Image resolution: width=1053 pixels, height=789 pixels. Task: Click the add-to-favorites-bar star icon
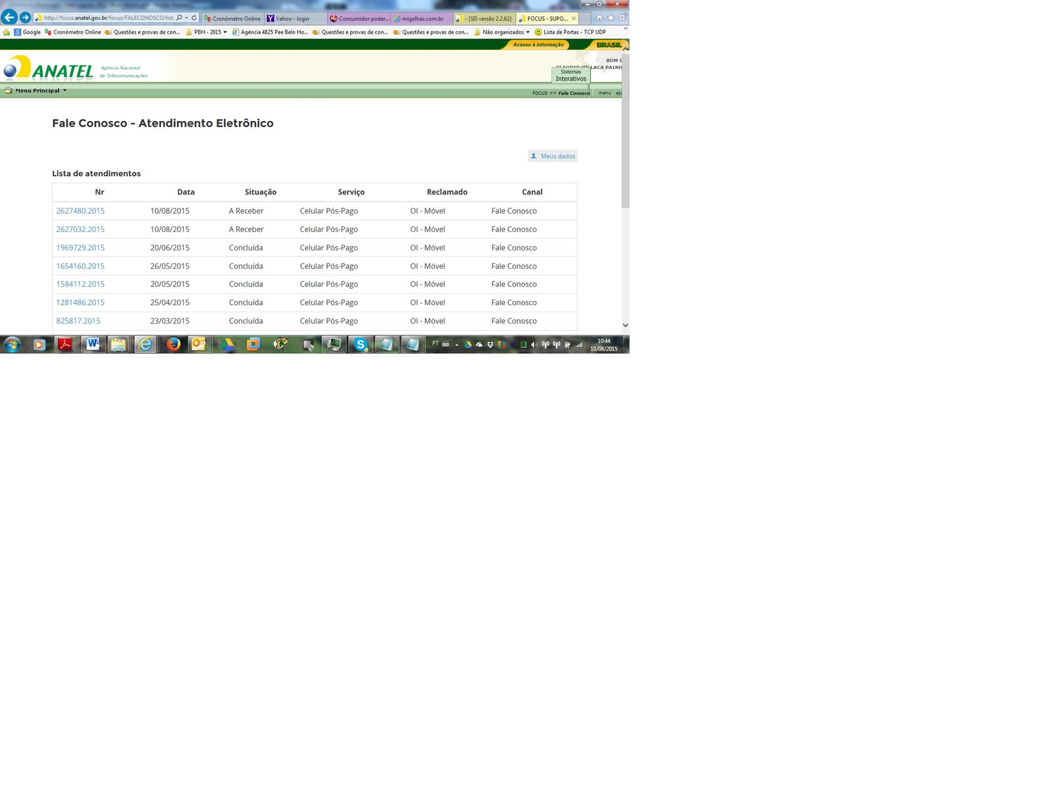point(7,32)
